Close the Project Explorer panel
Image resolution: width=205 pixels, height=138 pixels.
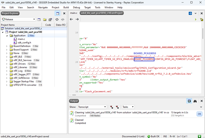(64, 14)
